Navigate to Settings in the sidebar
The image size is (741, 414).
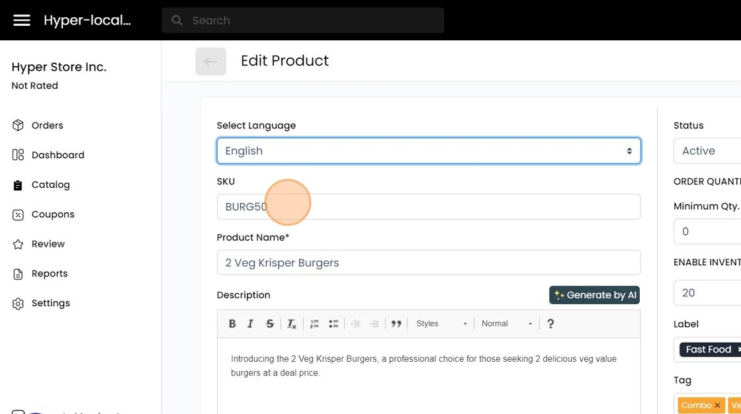(50, 304)
